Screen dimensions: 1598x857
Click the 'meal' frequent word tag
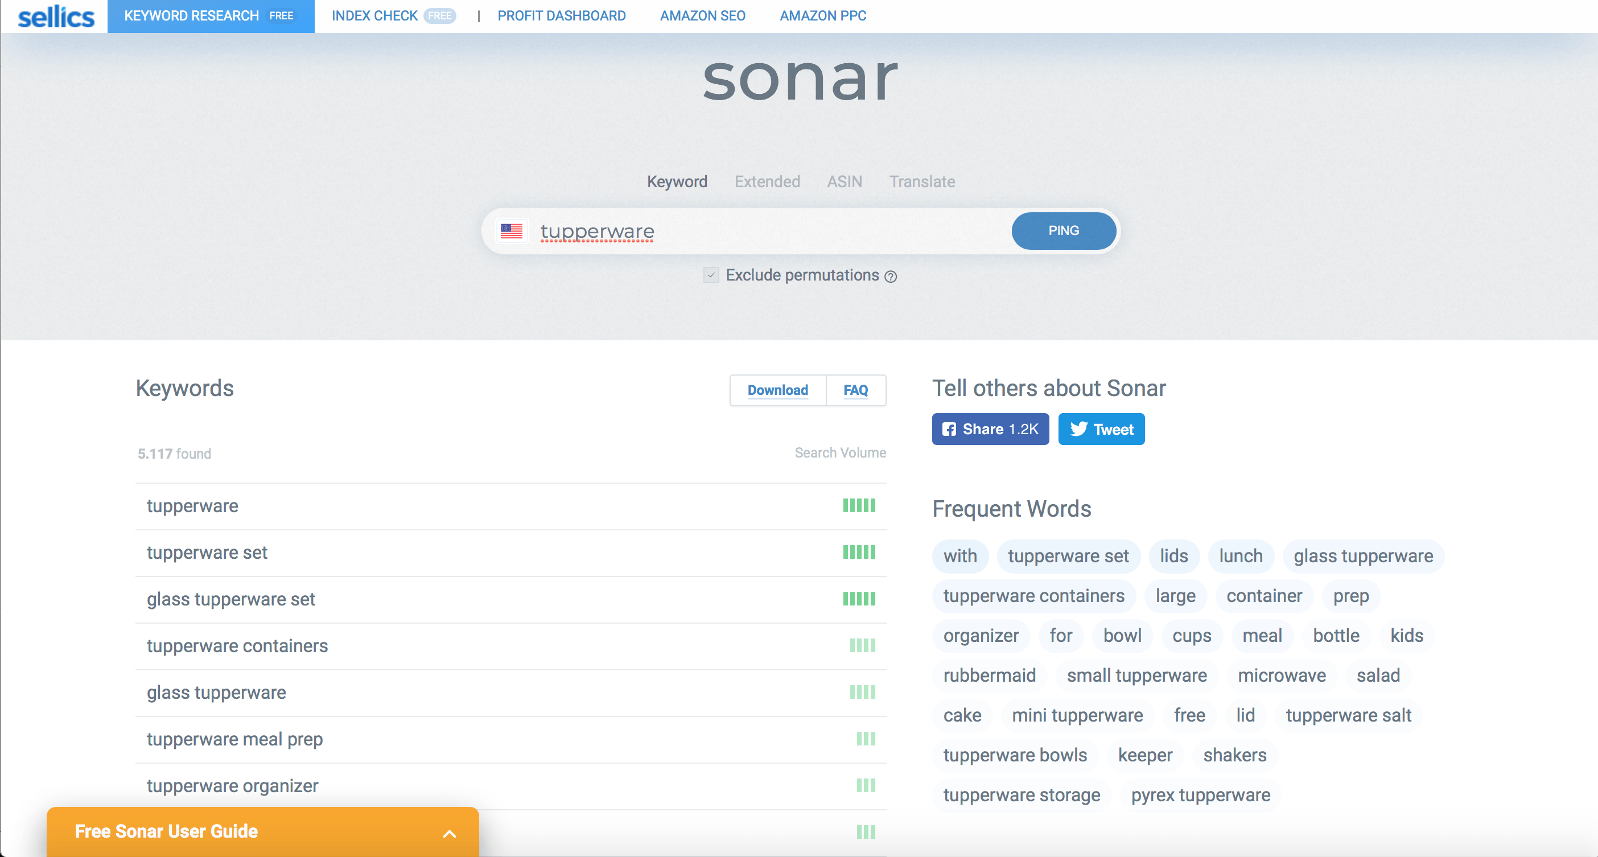pos(1262,636)
